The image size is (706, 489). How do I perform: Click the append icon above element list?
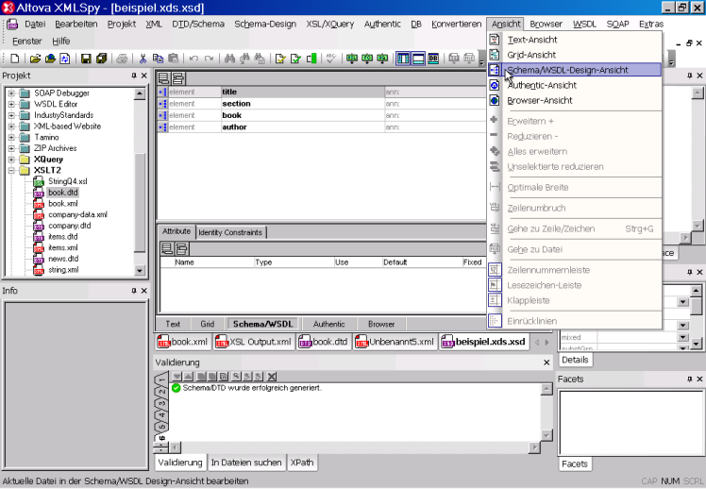163,78
